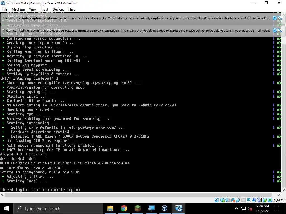Click the mouse integration status icon
The height and width of the screenshot is (214, 286).
pyautogui.click(x=265, y=200)
